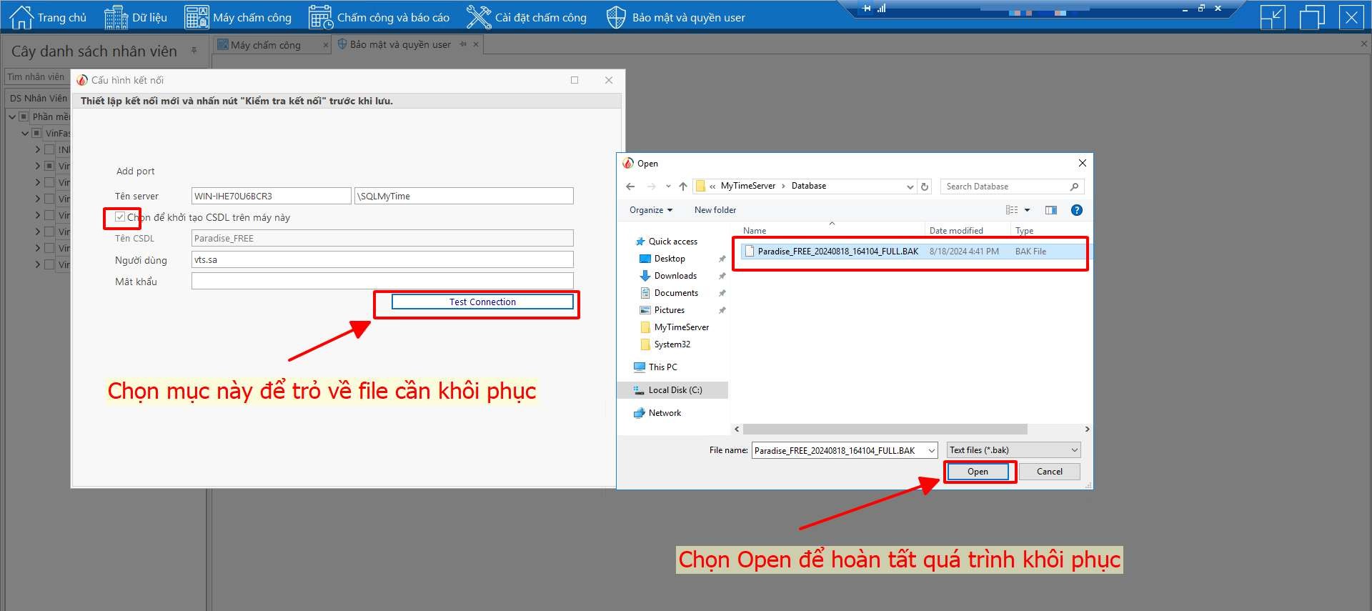Click the Bảo mật và quyền user shield icon
This screenshot has height=611, width=1372.
615,17
